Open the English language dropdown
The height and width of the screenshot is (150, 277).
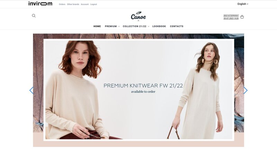243,4
